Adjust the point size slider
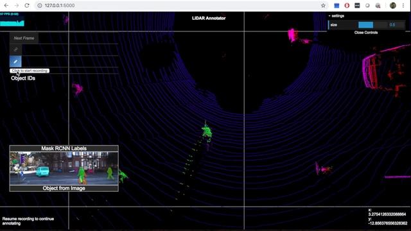The width and height of the screenshot is (411, 231). click(x=372, y=25)
